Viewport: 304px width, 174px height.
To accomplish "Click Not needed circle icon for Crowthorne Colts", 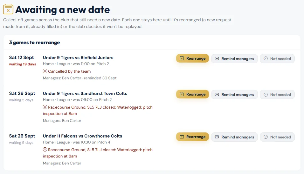I will tap(266, 137).
